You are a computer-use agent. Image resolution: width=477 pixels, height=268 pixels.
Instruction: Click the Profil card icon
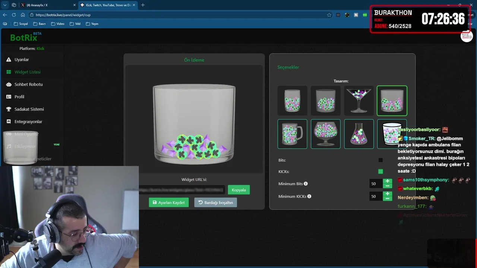[9, 97]
